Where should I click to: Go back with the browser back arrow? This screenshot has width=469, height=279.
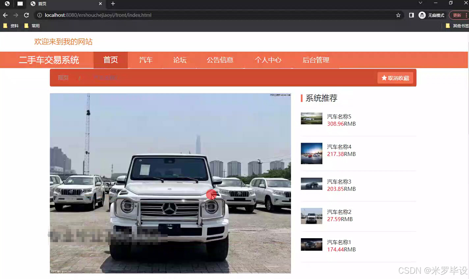pos(5,15)
